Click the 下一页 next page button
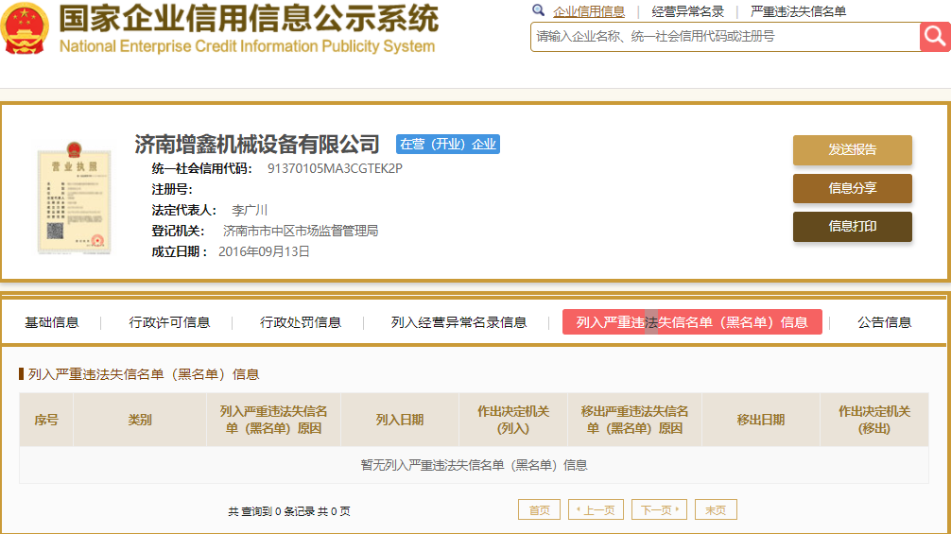Screen dimensions: 951x534 point(659,510)
